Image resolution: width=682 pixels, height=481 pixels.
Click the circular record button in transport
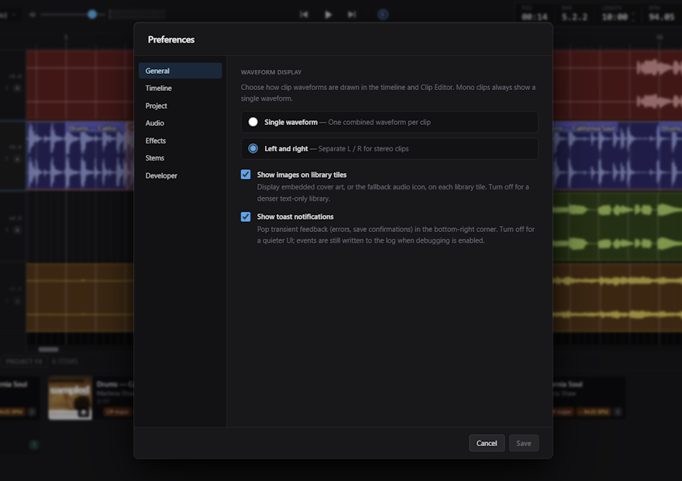[383, 15]
